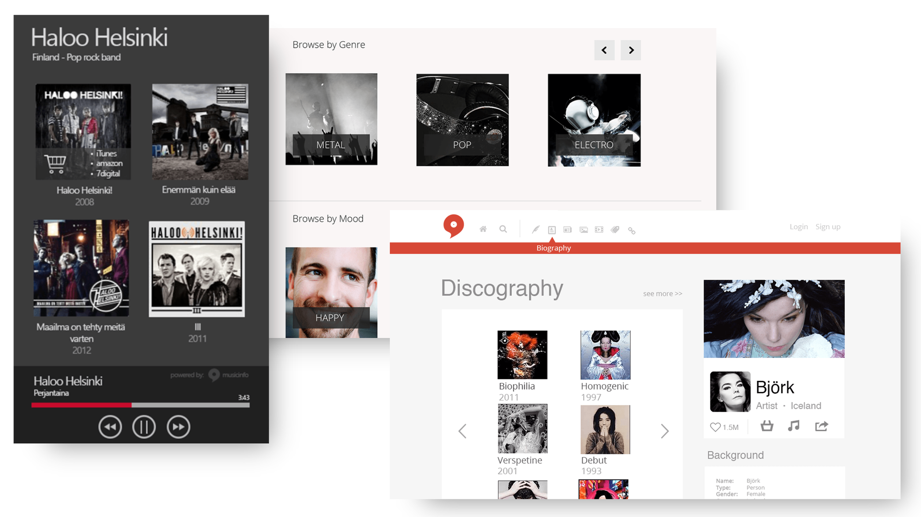The height and width of the screenshot is (517, 921).
Task: Click the feather pen icon in navbar
Action: pos(535,230)
